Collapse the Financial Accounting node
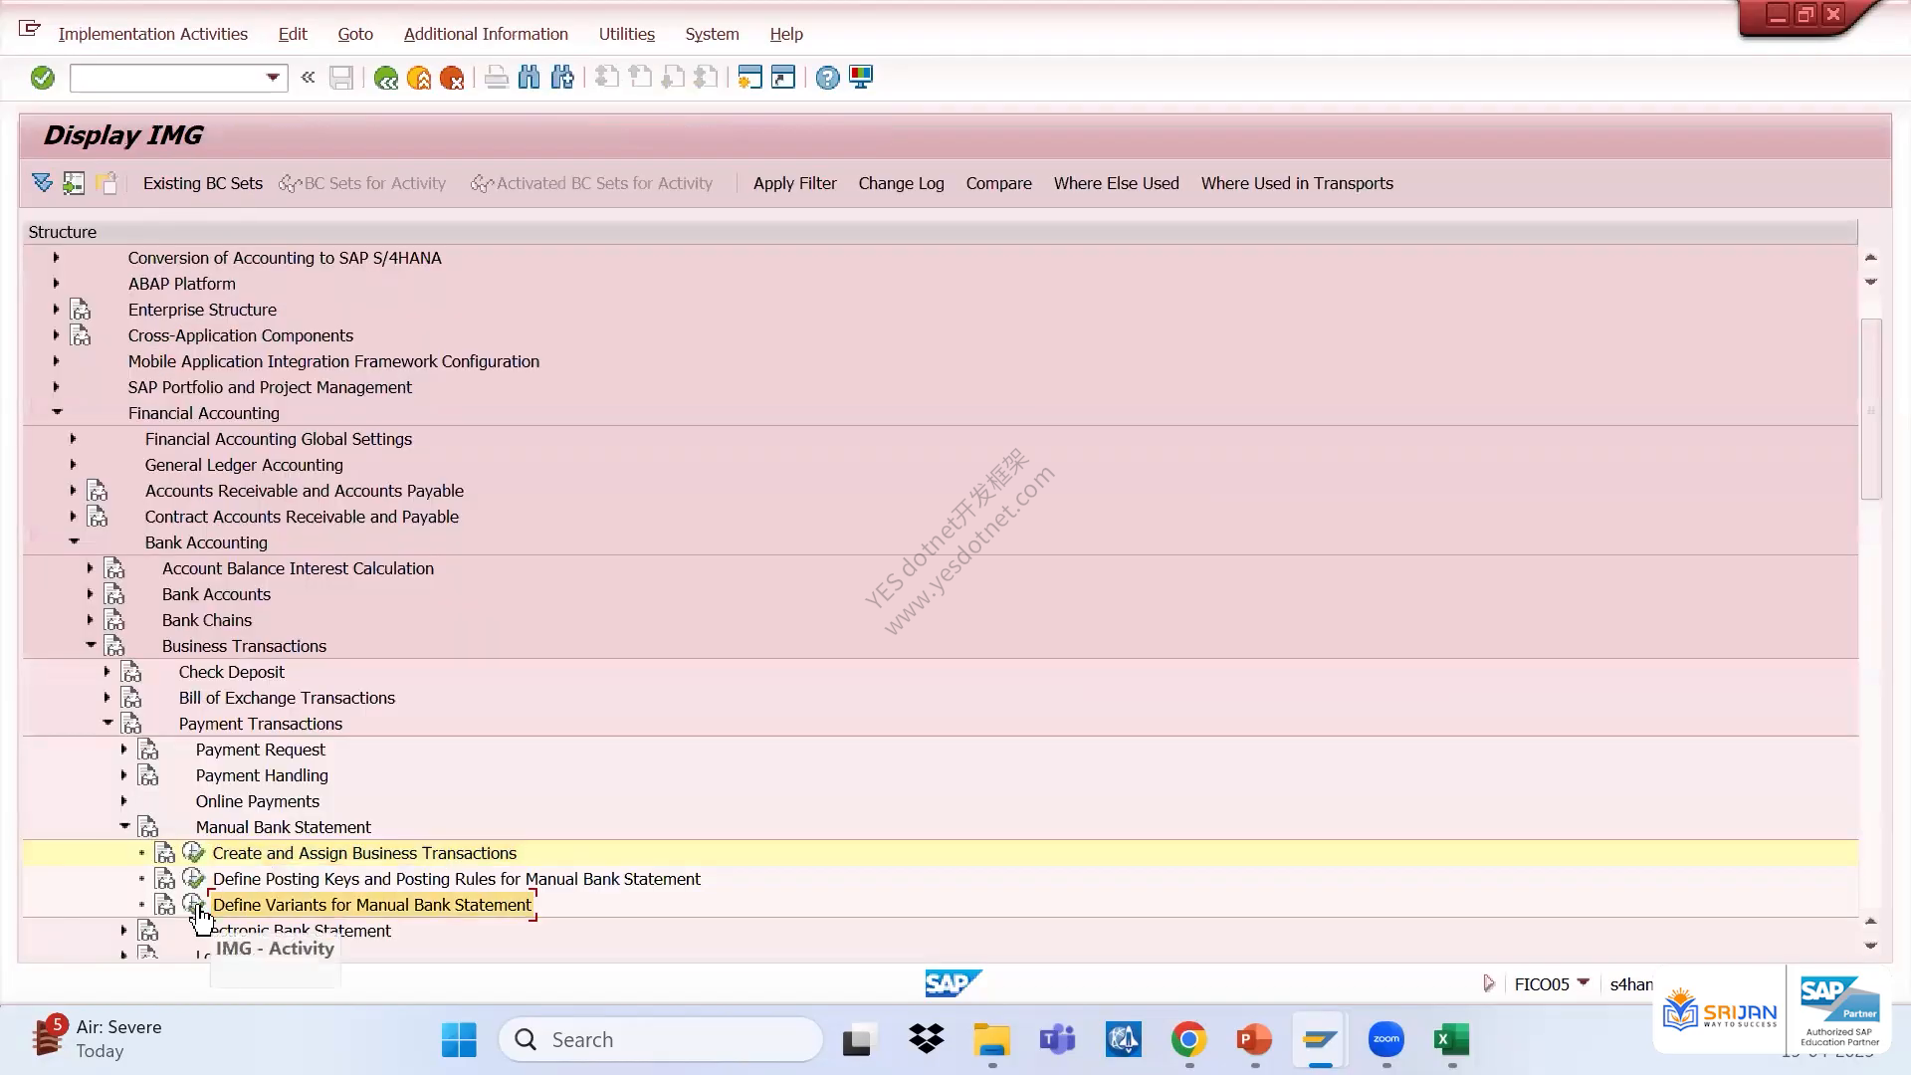1911x1075 pixels. pos(57,412)
